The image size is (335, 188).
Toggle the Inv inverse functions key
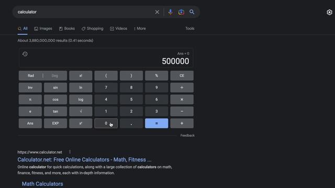pyautogui.click(x=30, y=88)
